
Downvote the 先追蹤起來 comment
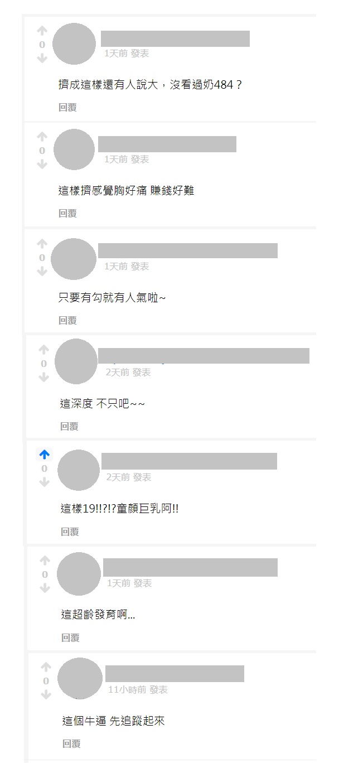[x=46, y=694]
